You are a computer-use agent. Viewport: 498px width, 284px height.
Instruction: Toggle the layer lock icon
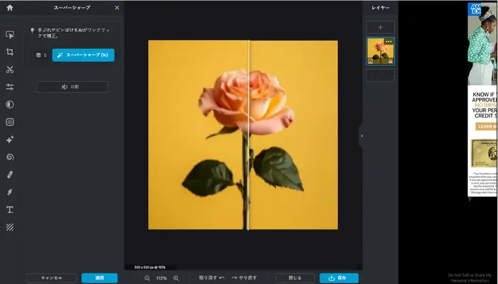click(x=391, y=62)
